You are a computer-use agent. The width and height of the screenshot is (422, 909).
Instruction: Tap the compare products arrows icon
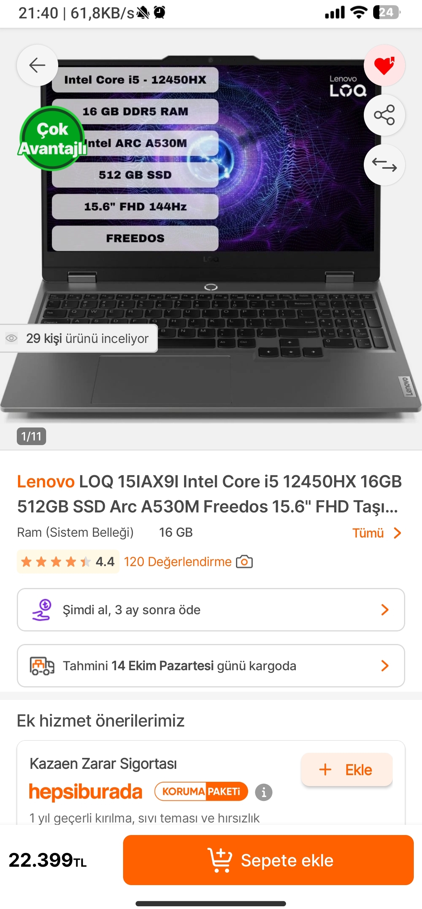click(x=384, y=165)
